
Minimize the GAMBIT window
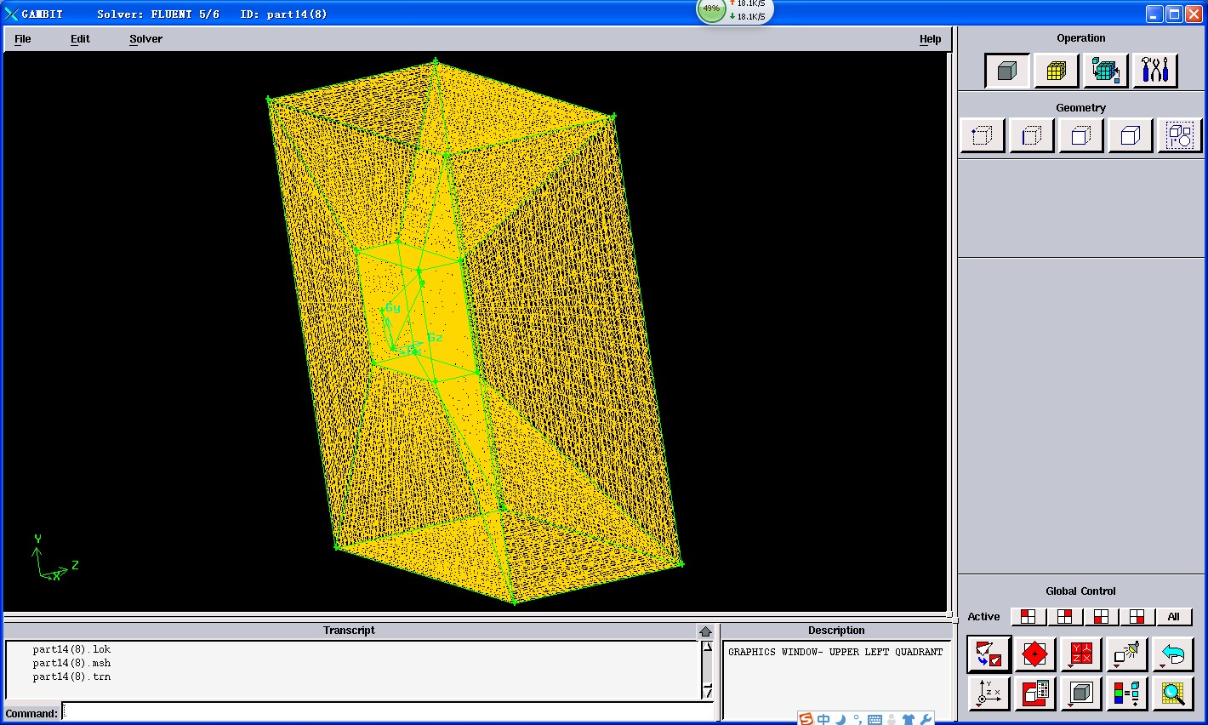[x=1154, y=14]
